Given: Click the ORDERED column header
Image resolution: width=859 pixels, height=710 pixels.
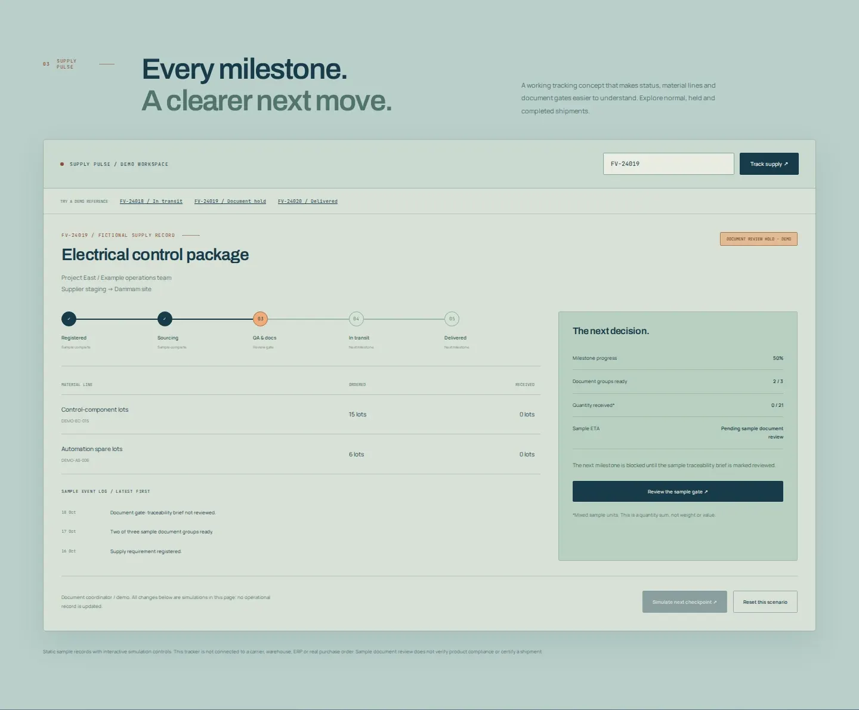Looking at the screenshot, I should [357, 385].
